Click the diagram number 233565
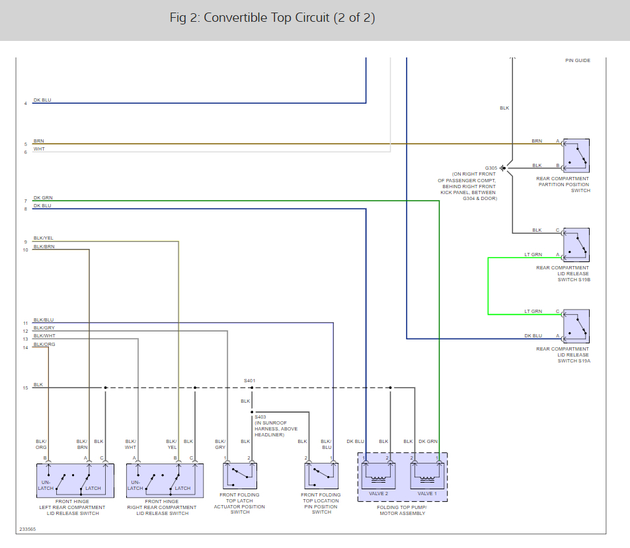 [x=28, y=529]
